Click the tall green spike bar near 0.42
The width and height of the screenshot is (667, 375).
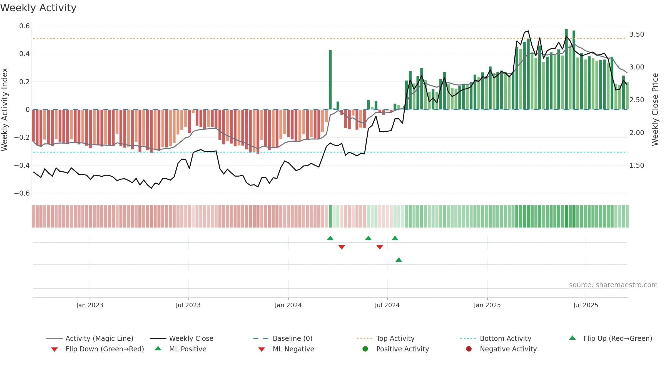(x=330, y=80)
